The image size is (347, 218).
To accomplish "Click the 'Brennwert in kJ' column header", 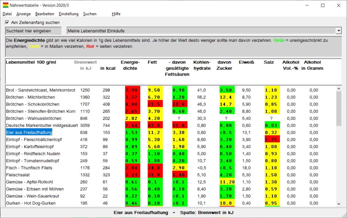I will coord(86,65).
